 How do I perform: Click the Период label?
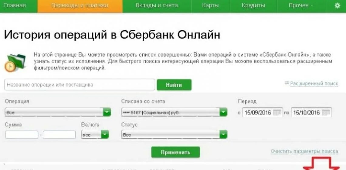pyautogui.click(x=247, y=101)
